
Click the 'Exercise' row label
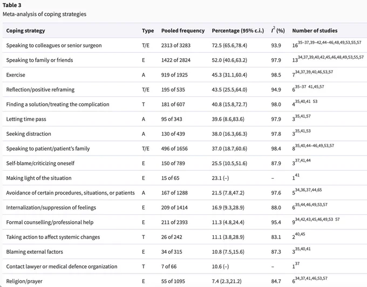coord(16,75)
